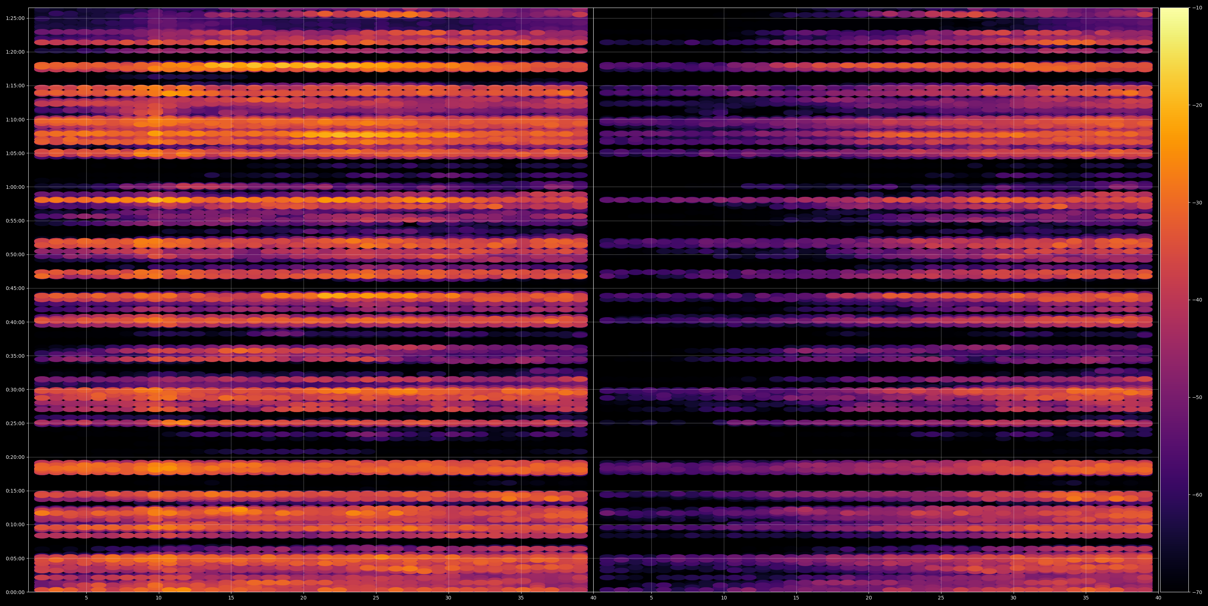1208x606 pixels.
Task: Select the 0:40:00 time label
Action: coord(15,322)
